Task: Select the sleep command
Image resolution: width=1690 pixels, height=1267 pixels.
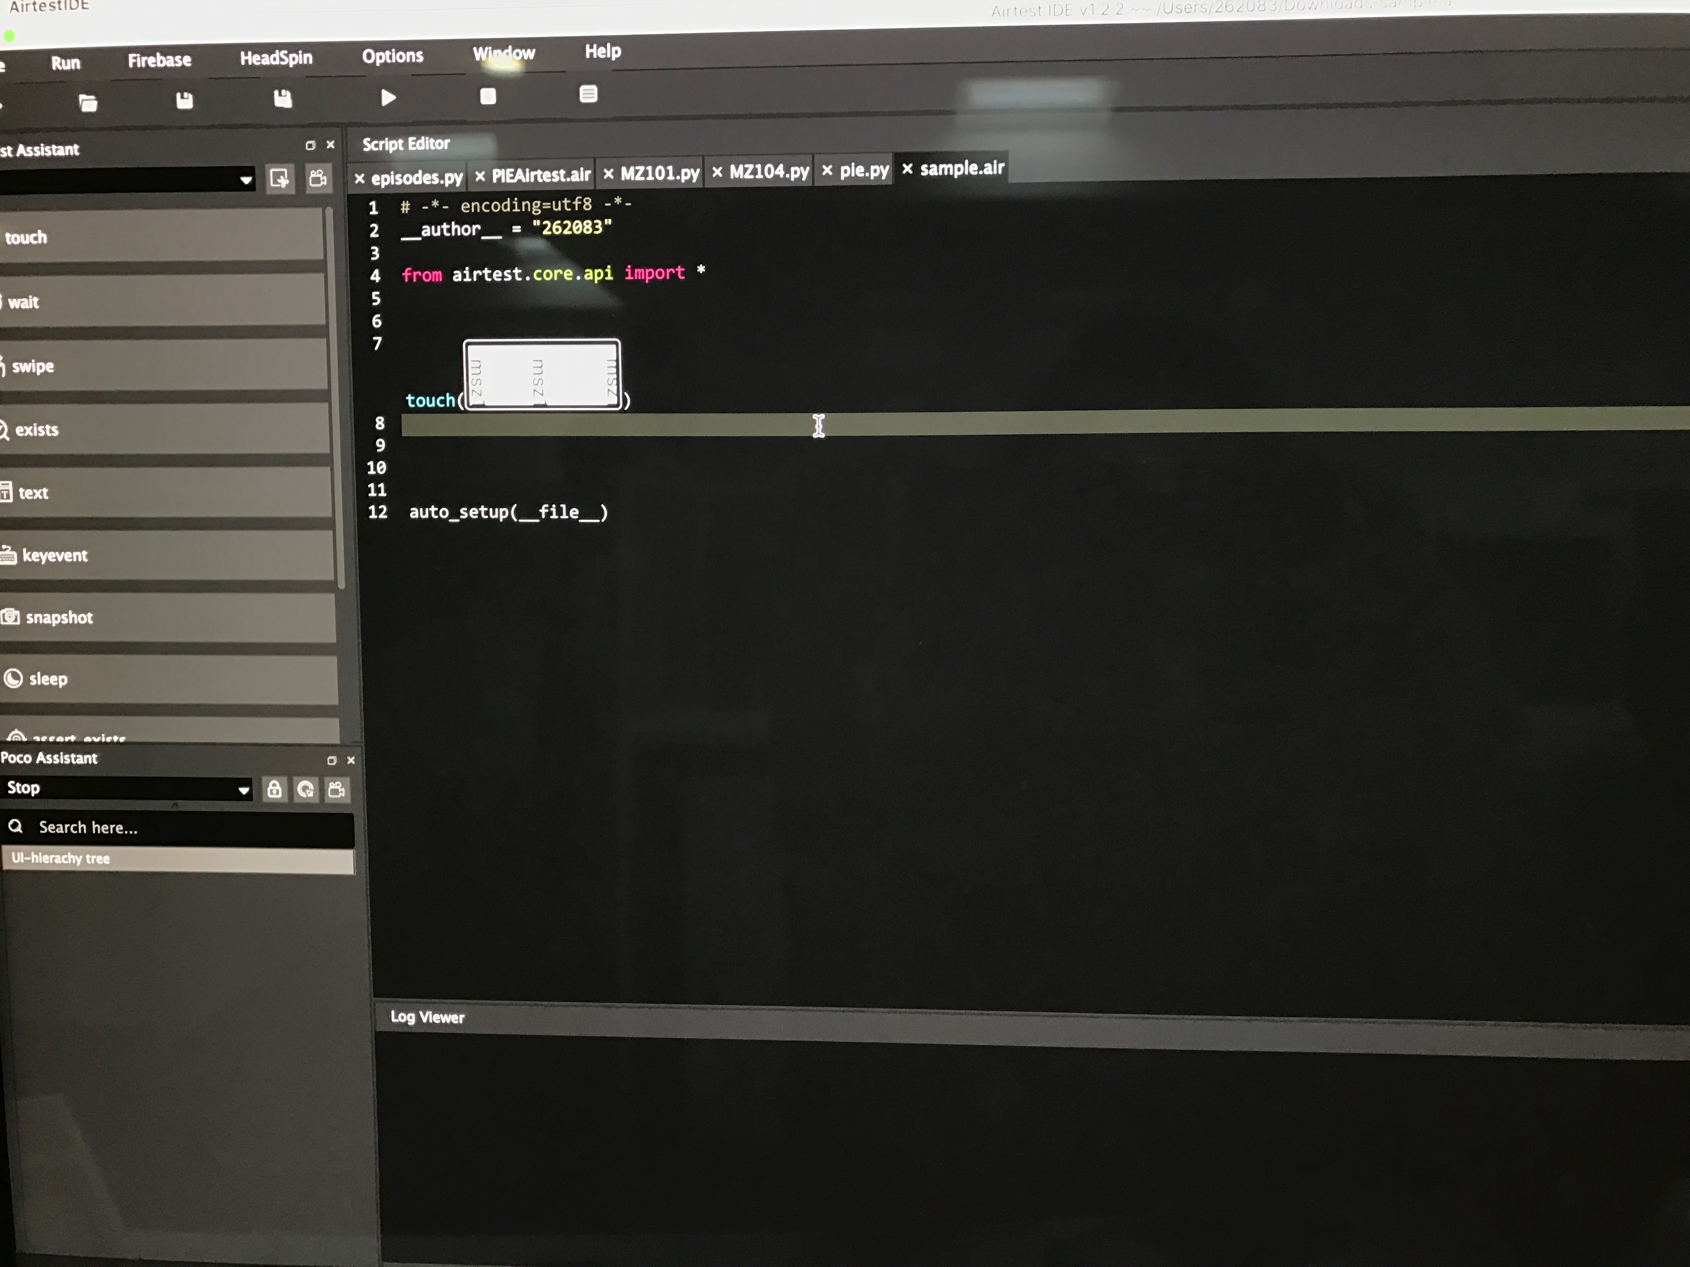Action: tap(168, 679)
